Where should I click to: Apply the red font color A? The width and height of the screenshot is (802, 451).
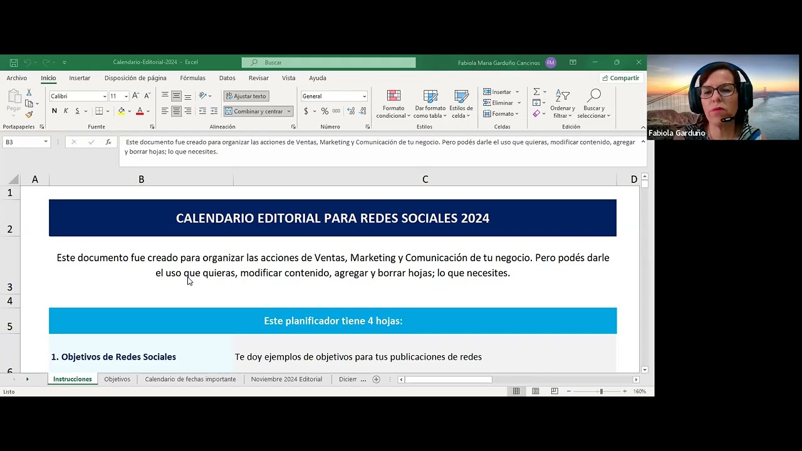(140, 111)
